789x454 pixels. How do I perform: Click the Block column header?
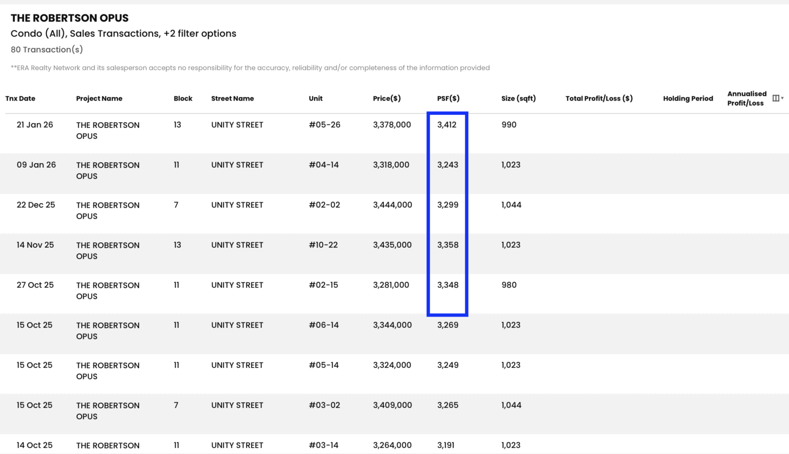(183, 98)
